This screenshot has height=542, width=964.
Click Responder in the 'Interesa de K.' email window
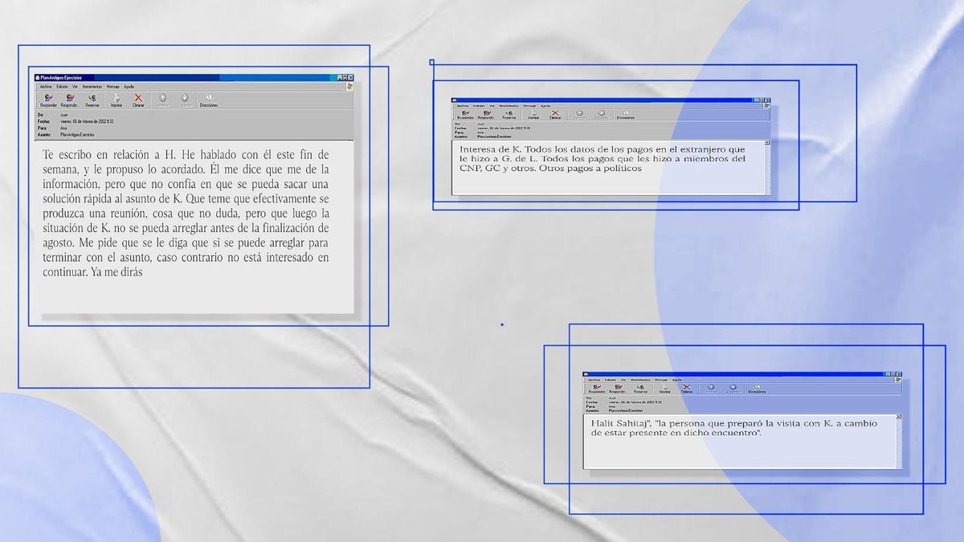(465, 115)
